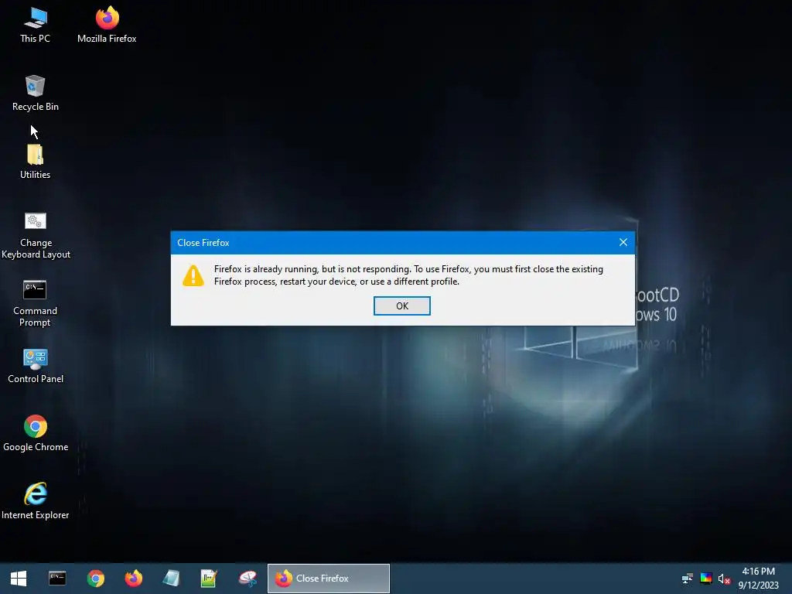Click the 'Firefox is already running' message text

pos(408,275)
